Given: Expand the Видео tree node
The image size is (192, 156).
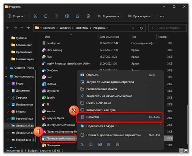Looking at the screenshot, I should [8, 84].
